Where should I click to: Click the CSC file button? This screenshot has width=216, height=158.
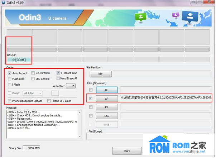[x=107, y=116]
